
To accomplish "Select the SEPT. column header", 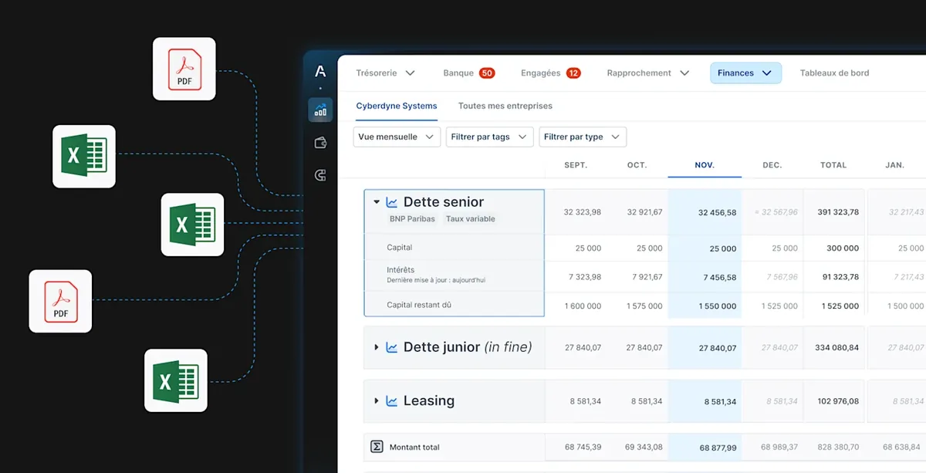I will (576, 165).
